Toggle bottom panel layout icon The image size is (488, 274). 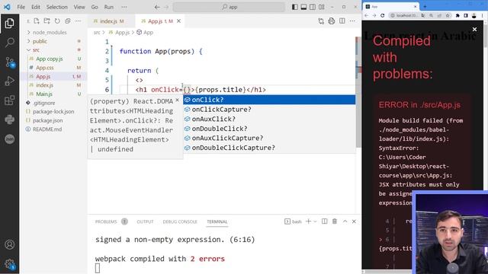point(303,7)
